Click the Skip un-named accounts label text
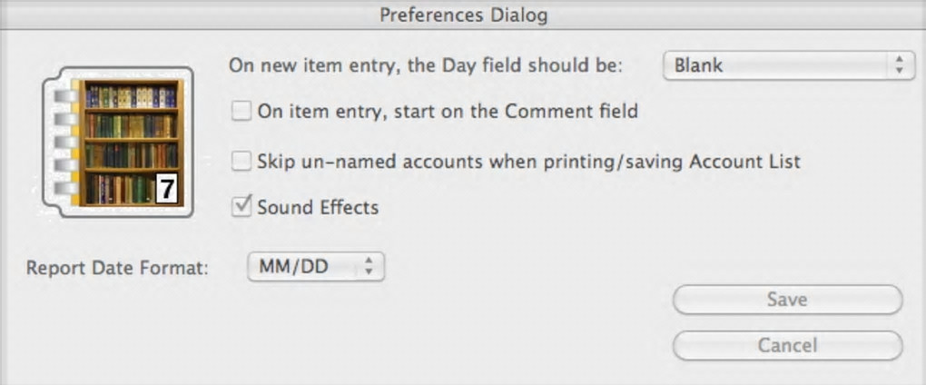The width and height of the screenshot is (926, 385). [528, 162]
